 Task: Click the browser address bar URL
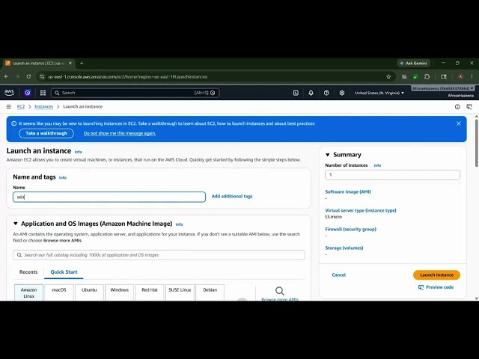(128, 77)
